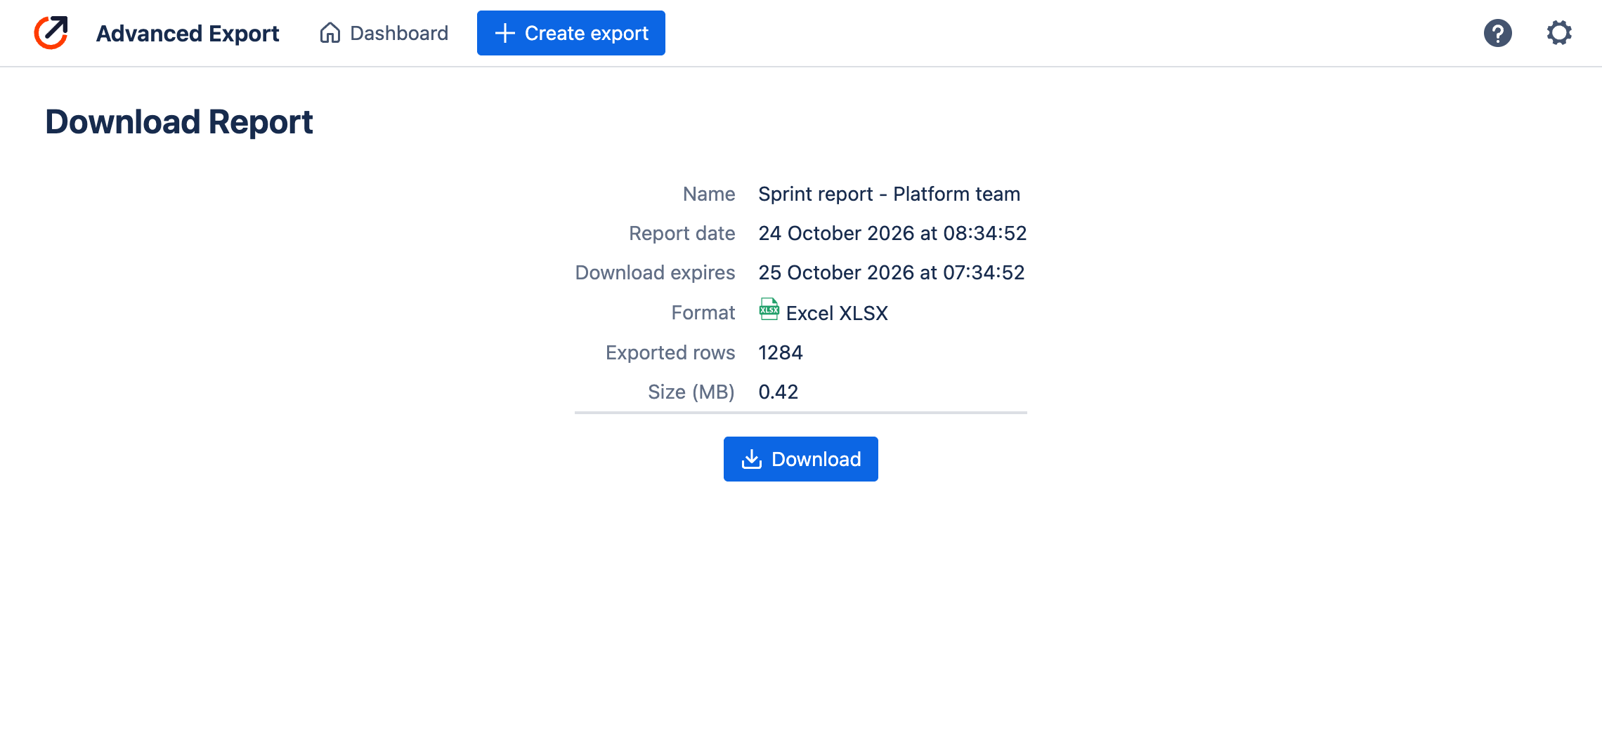The height and width of the screenshot is (730, 1602).
Task: Click the exported rows value 1284
Action: coord(781,352)
